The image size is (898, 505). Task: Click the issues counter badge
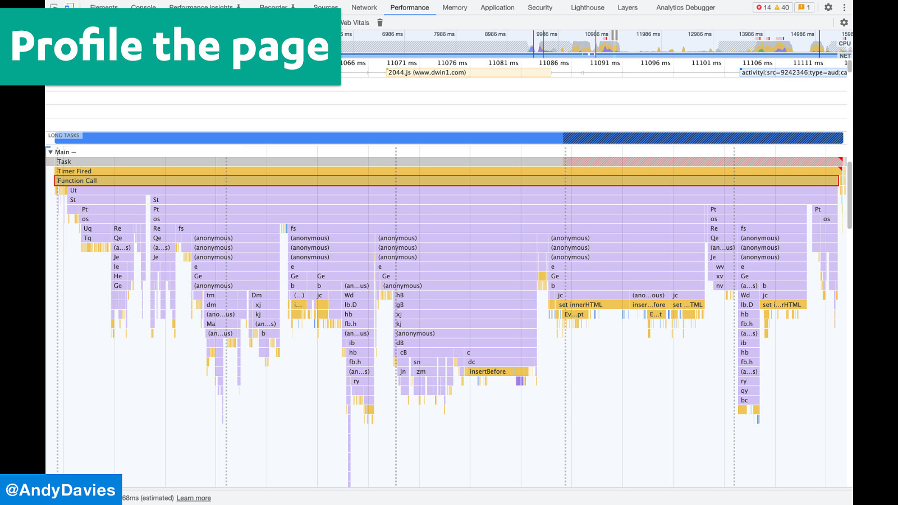804,7
